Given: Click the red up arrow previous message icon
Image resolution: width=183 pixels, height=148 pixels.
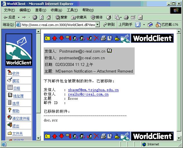Looking at the screenshot, I should [x=54, y=38].
